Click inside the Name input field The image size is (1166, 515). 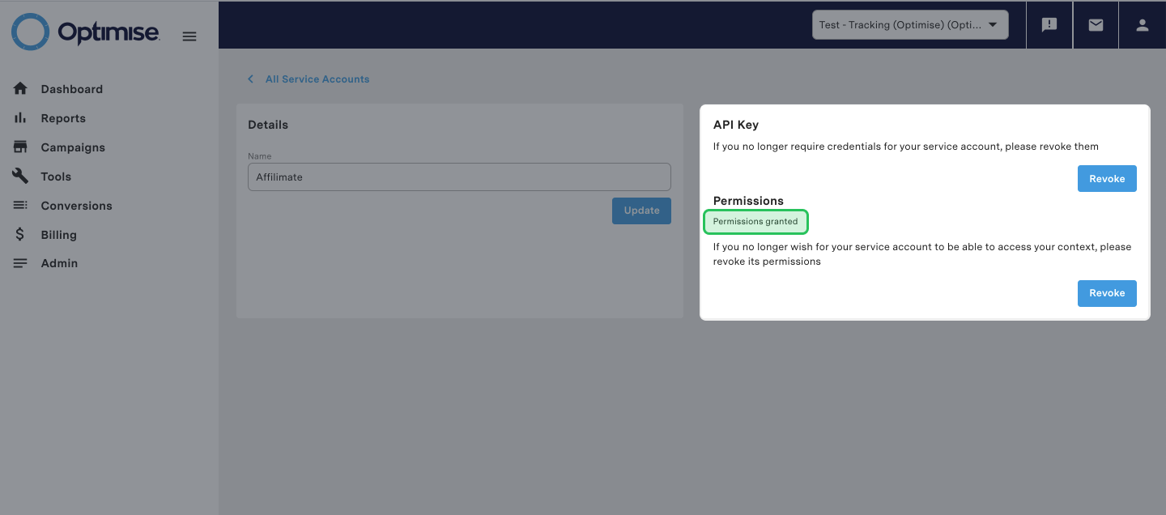[x=459, y=177]
